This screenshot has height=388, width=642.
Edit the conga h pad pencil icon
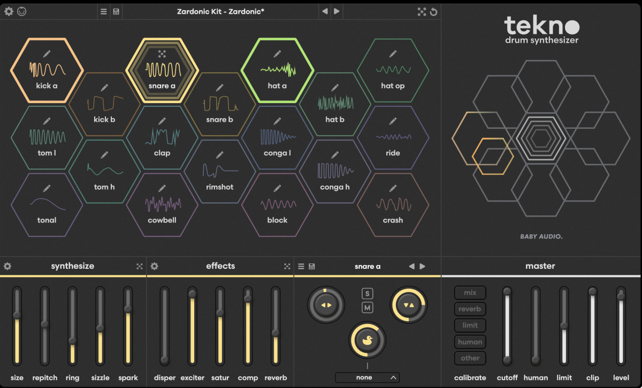coord(335,154)
